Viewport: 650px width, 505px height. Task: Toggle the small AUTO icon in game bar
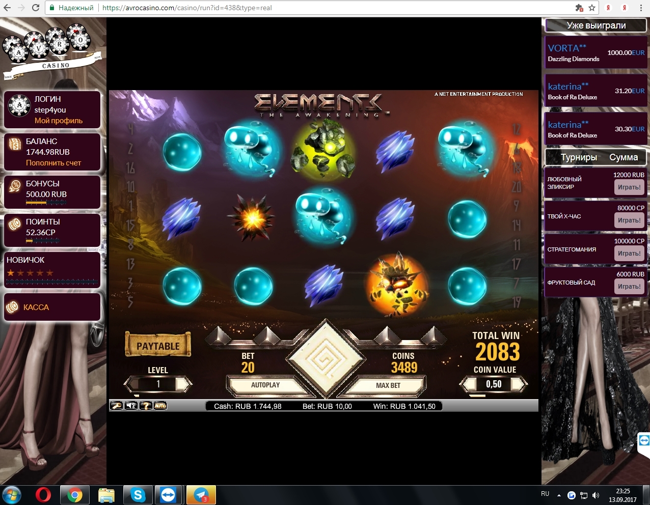point(160,406)
